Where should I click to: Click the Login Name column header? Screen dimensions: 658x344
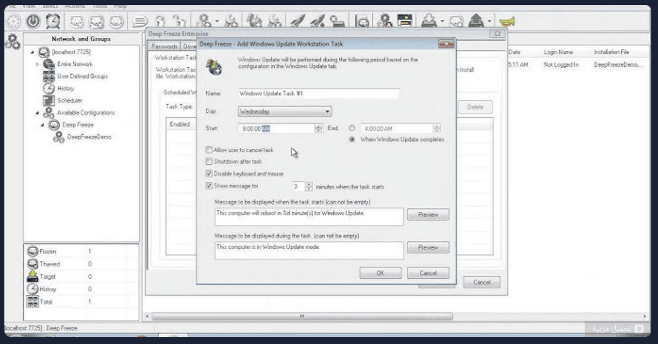coord(558,52)
